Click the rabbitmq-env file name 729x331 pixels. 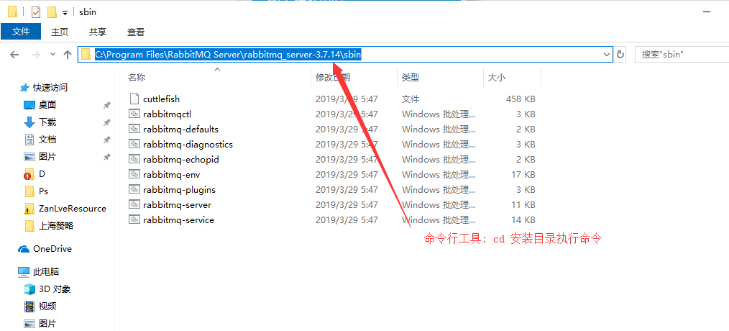172,175
